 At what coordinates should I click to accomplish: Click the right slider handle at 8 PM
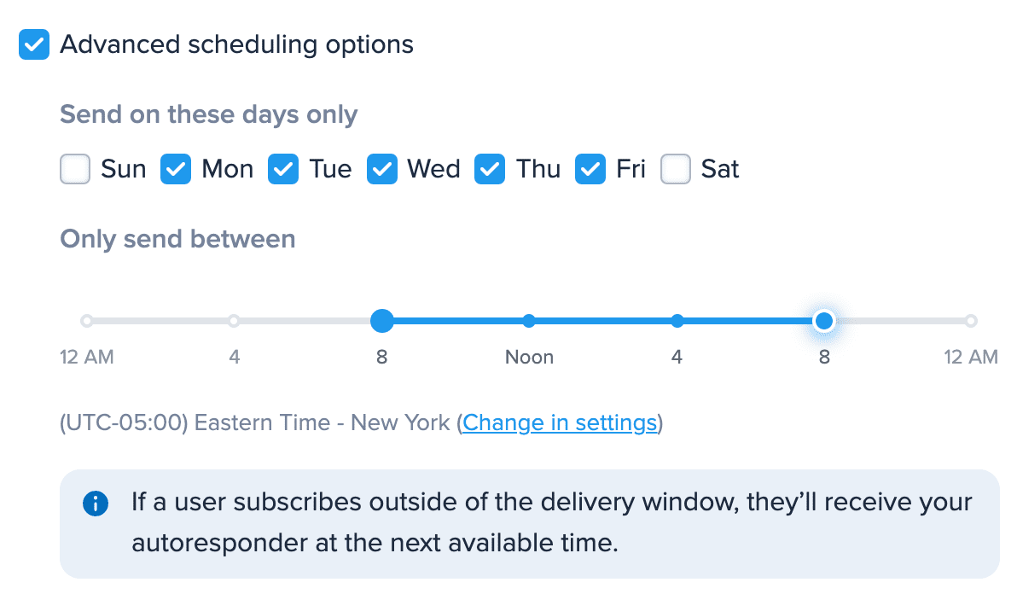point(823,320)
